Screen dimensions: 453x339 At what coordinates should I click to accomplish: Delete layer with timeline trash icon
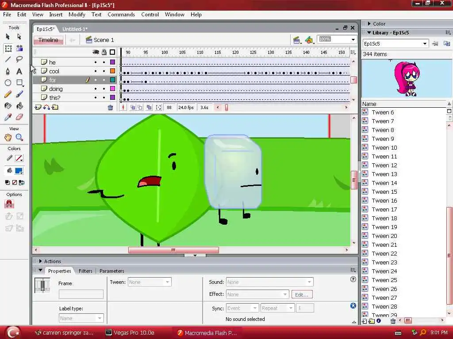point(110,108)
